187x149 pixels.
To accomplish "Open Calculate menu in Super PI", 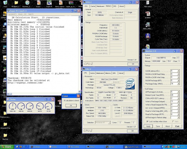I will pos(12,14).
